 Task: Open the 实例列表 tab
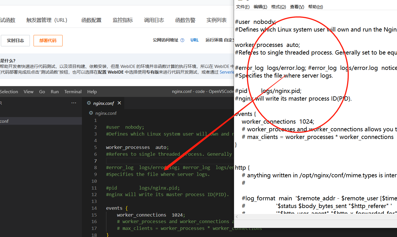coord(216,20)
